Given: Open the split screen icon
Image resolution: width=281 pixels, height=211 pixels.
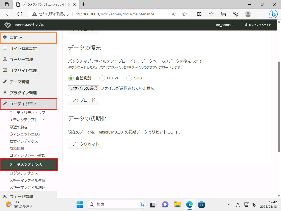Looking at the screenshot, I should click(x=199, y=14).
